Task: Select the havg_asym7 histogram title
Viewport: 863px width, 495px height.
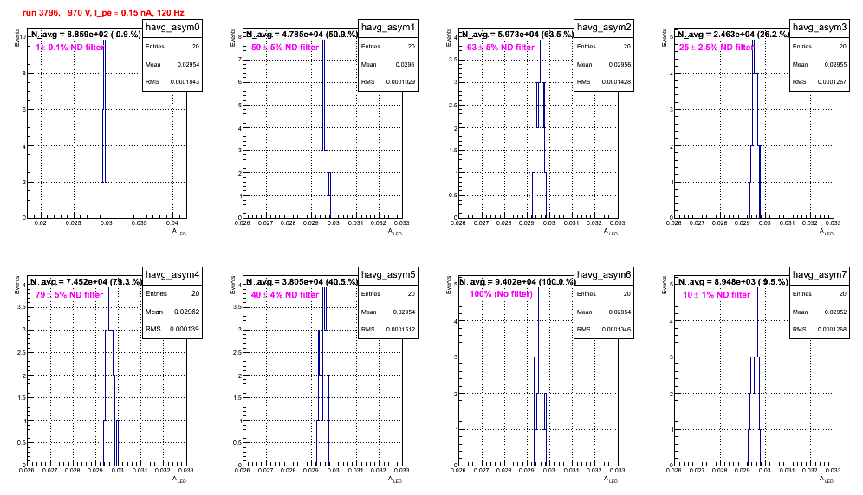Action: (820, 275)
